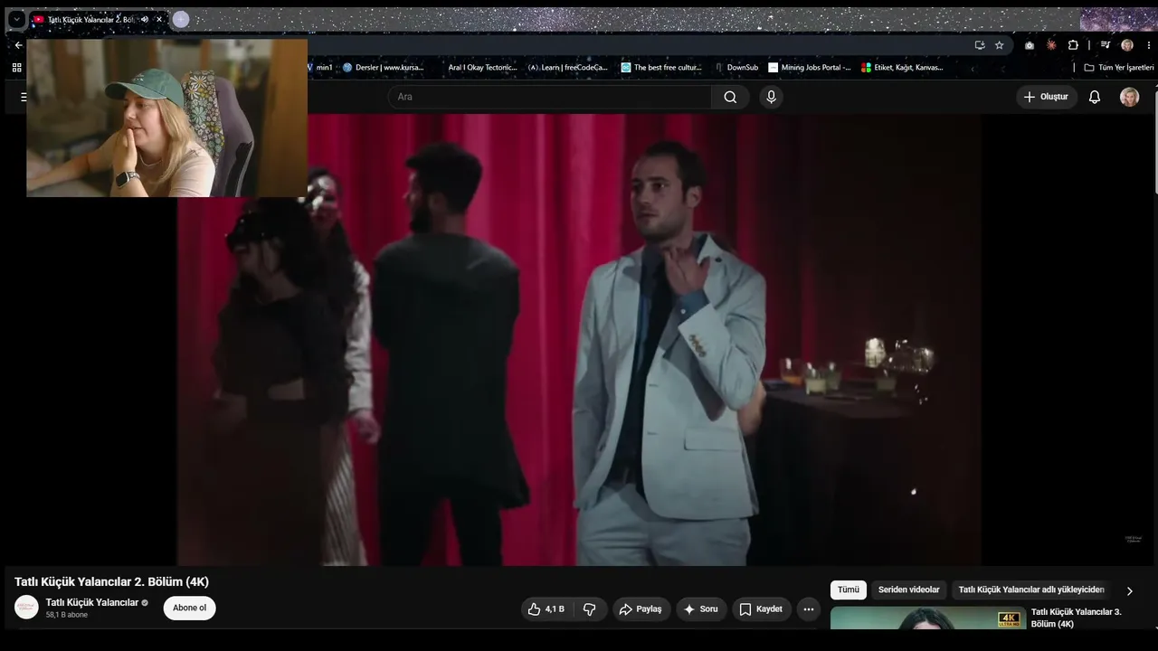
Task: Select the Tatlı Küçük Yalancılar adlı yükleyiciden chip
Action: click(x=1031, y=590)
